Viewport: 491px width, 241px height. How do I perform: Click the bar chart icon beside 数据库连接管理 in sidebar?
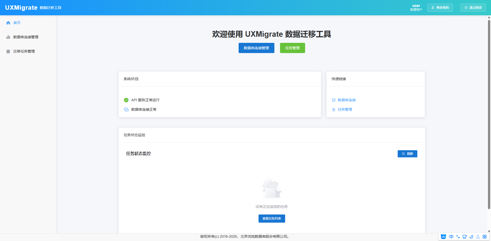pyautogui.click(x=8, y=37)
